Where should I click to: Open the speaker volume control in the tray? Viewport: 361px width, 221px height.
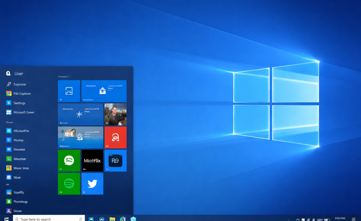(x=319, y=218)
